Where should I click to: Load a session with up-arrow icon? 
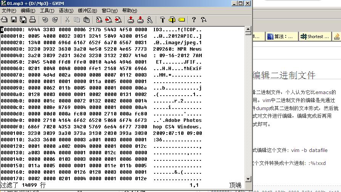(x=131, y=20)
